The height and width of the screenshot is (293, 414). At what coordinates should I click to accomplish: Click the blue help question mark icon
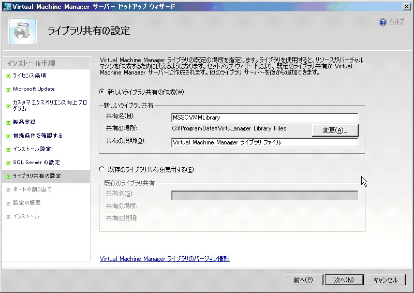point(383,22)
